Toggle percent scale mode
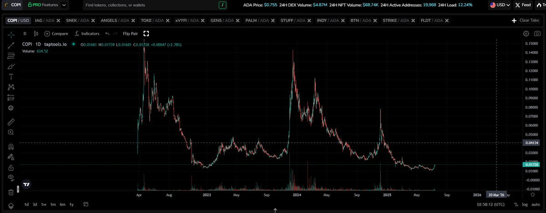 (x=516, y=204)
